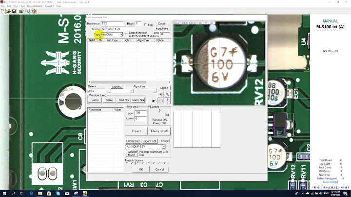Screen dimensions: 351x197
Task: Click the Tolerance Upper input field
Action: pos(140,113)
